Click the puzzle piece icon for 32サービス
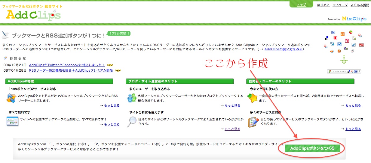Screen dimensions: 371x163 click(x=11, y=98)
